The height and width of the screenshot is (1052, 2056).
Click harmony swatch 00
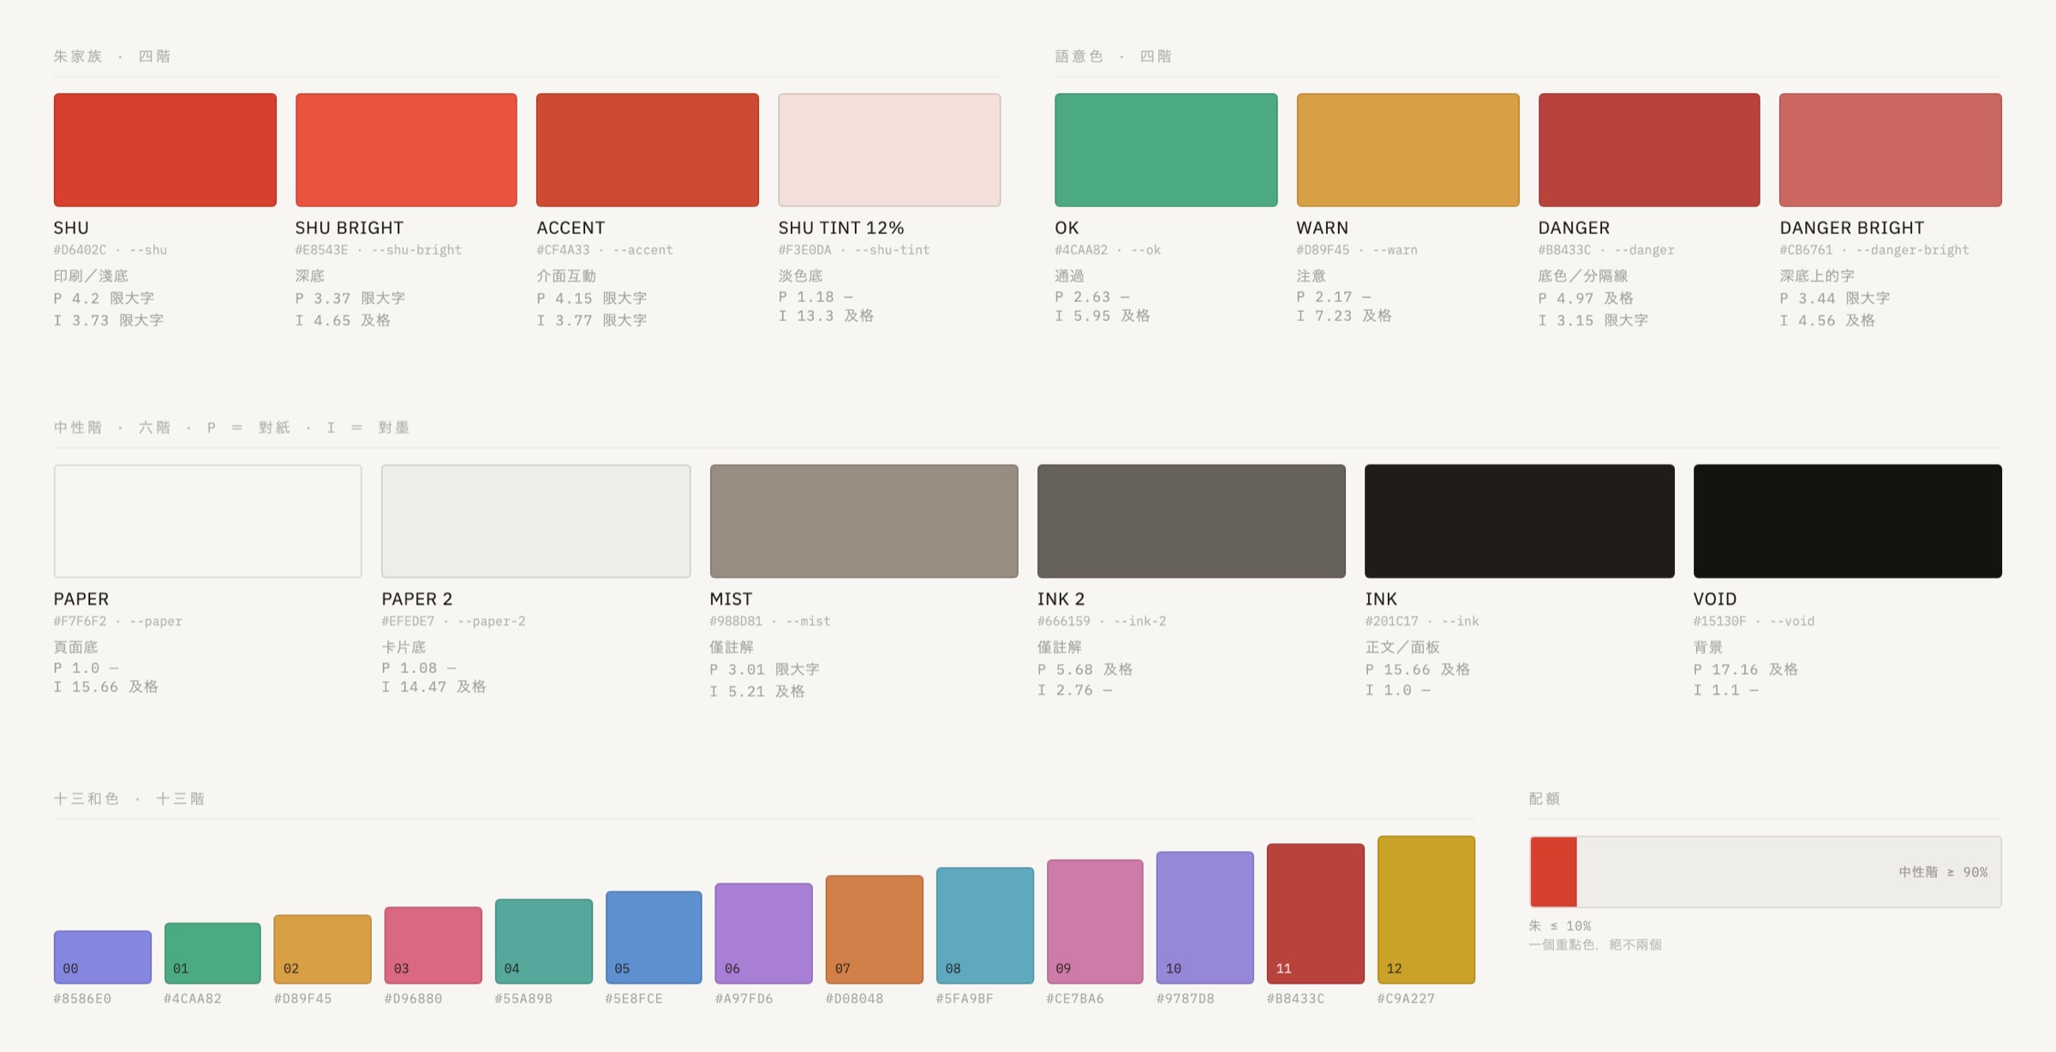pos(103,957)
